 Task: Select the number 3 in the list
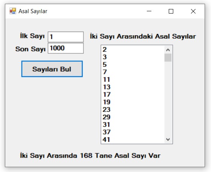133,57
